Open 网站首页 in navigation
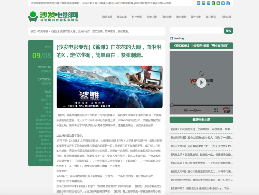This screenshot has height=195, width=259. [107, 17]
